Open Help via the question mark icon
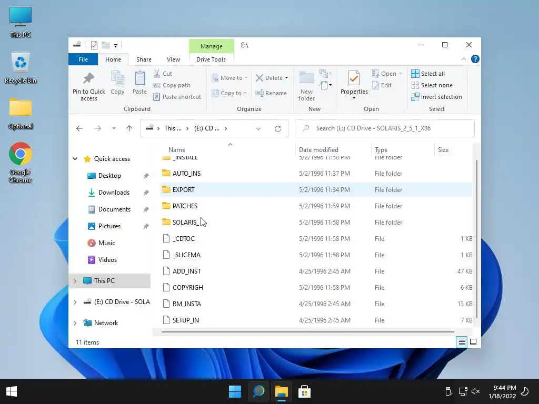The width and height of the screenshot is (539, 404). (475, 59)
